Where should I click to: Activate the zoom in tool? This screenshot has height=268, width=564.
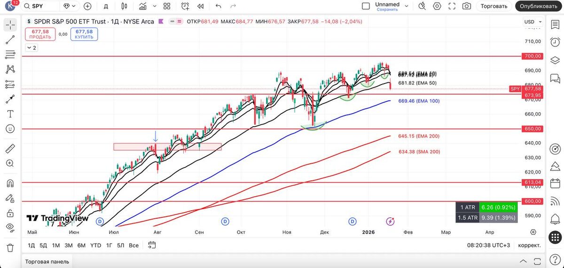10,163
